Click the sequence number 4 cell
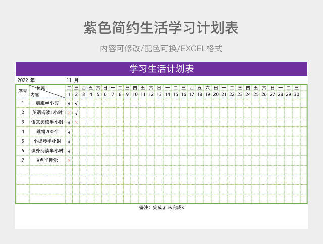Image resolution: width=323 pixels, height=244 pixels. 23,132
